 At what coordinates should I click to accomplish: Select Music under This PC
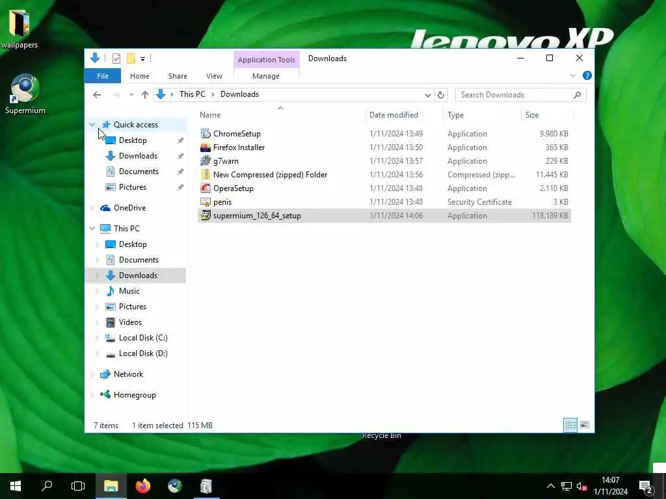point(129,291)
